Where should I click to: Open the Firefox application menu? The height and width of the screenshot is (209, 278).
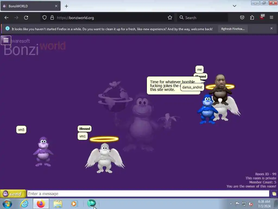click(271, 17)
